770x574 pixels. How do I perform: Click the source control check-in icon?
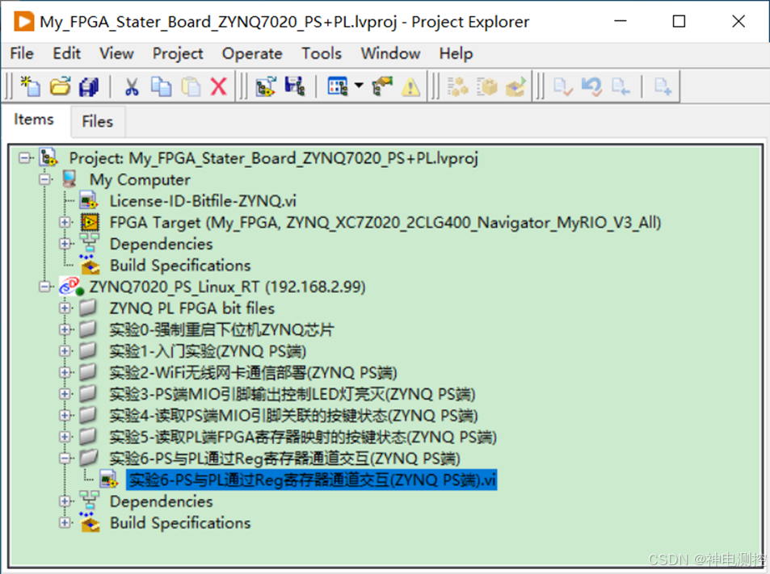(x=563, y=86)
